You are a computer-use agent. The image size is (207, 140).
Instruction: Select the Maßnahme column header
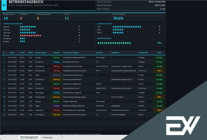pos(115,53)
